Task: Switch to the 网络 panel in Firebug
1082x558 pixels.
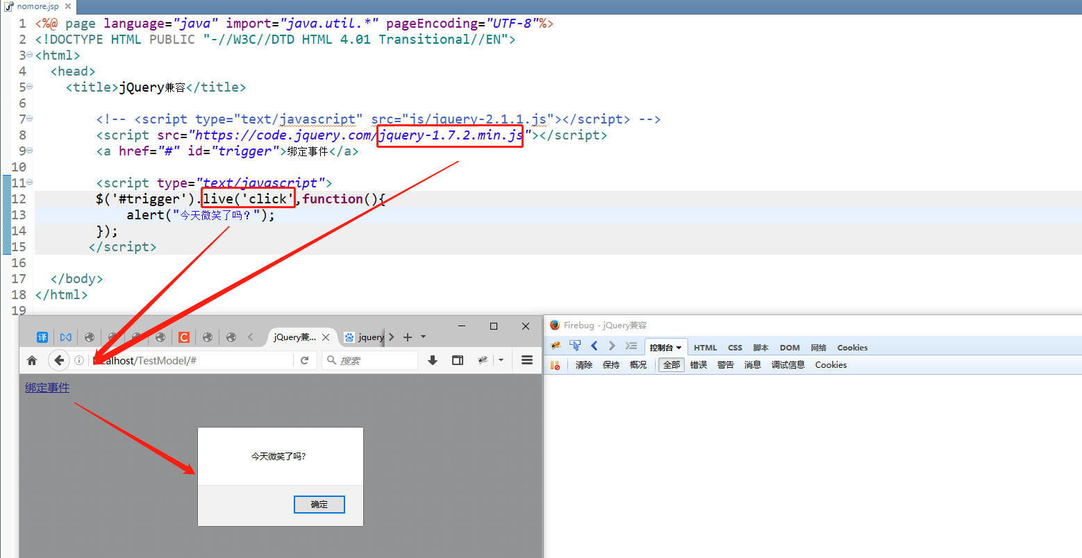Action: pyautogui.click(x=818, y=348)
